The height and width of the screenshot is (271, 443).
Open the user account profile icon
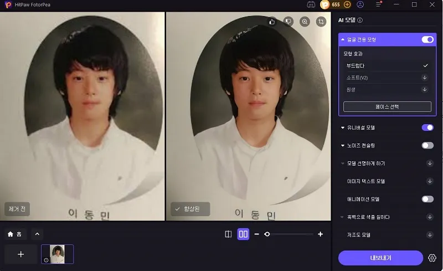(360, 4)
